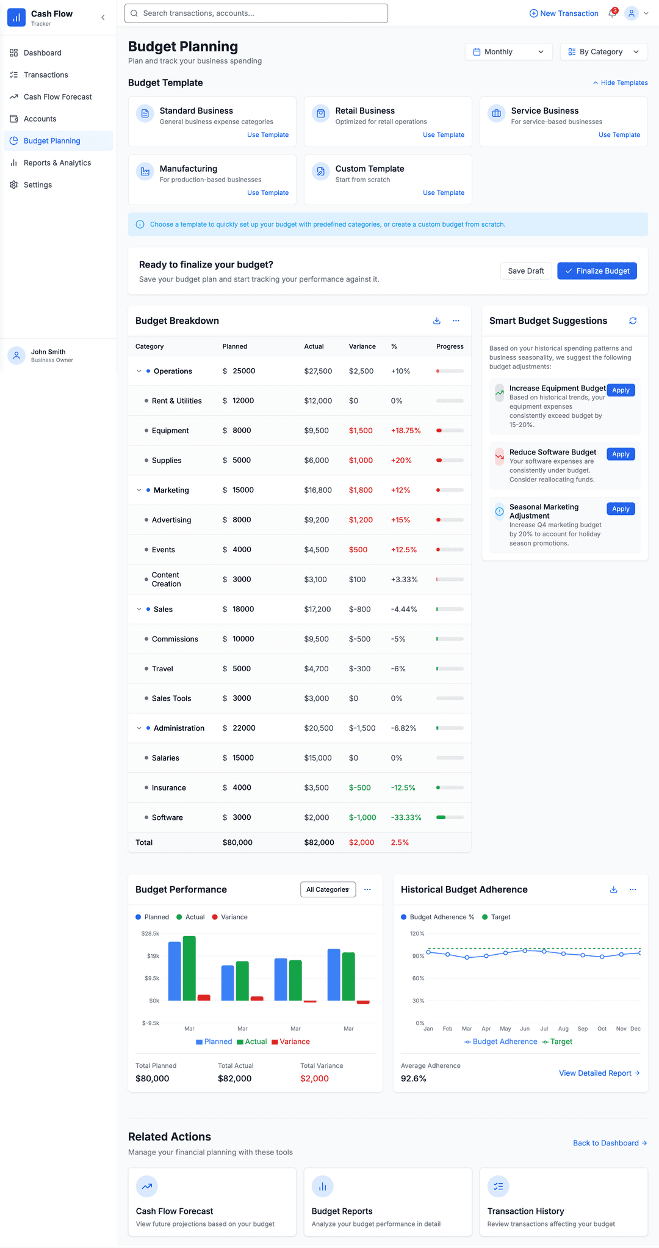The height and width of the screenshot is (1248, 659).
Task: Click Finalize Budget button
Action: point(597,271)
